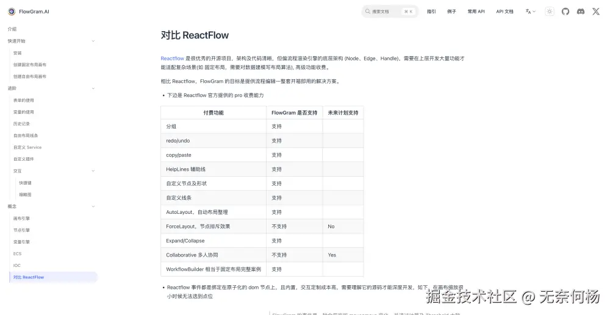Click the Expand/Collapse table cell
610x315 pixels.
213,241
